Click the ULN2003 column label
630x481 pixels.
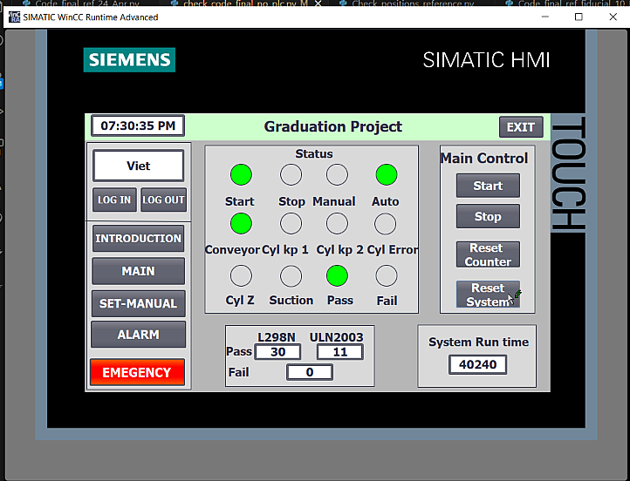(336, 337)
